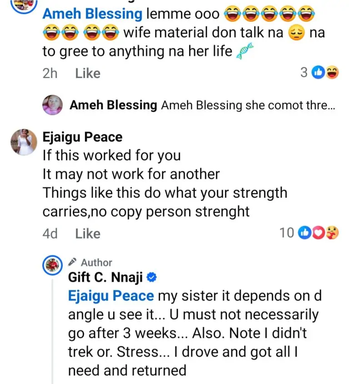View who reacted via the count 10
Screen dimensions: 349x384
coord(286,233)
